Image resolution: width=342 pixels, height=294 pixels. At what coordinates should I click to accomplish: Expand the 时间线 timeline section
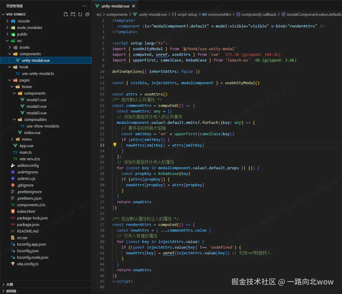pos(46,291)
